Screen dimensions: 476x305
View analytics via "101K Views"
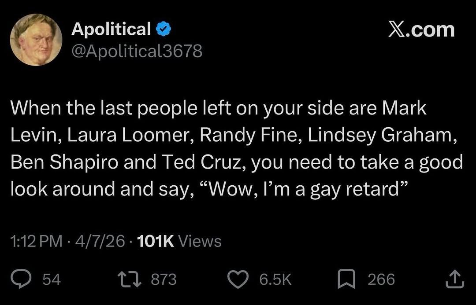click(179, 241)
